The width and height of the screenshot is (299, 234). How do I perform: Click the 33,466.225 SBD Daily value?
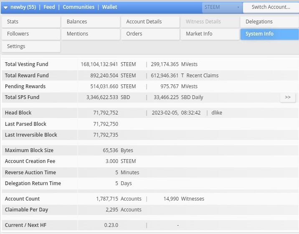tap(178, 97)
